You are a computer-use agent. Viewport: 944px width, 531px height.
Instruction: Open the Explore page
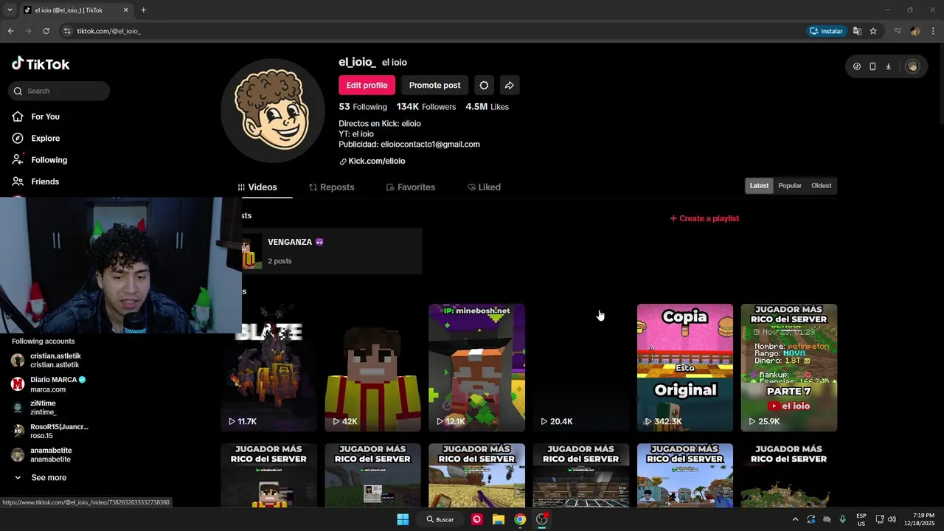pos(45,138)
